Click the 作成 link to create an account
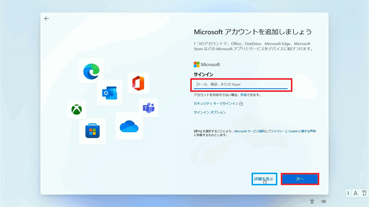The image size is (369, 207). tap(243, 95)
